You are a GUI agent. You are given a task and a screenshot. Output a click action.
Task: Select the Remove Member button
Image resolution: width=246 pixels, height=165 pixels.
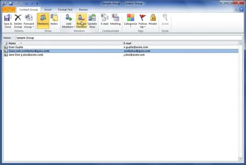(82, 21)
